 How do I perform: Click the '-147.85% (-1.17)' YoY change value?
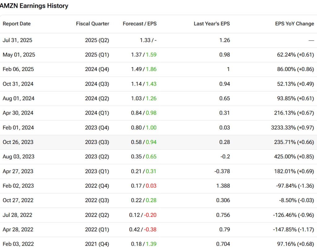click(x=293, y=230)
